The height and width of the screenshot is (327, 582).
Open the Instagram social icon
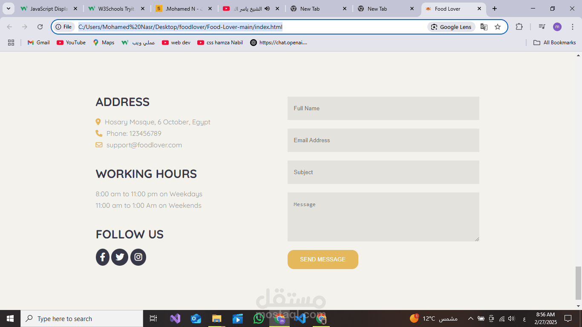click(x=138, y=257)
